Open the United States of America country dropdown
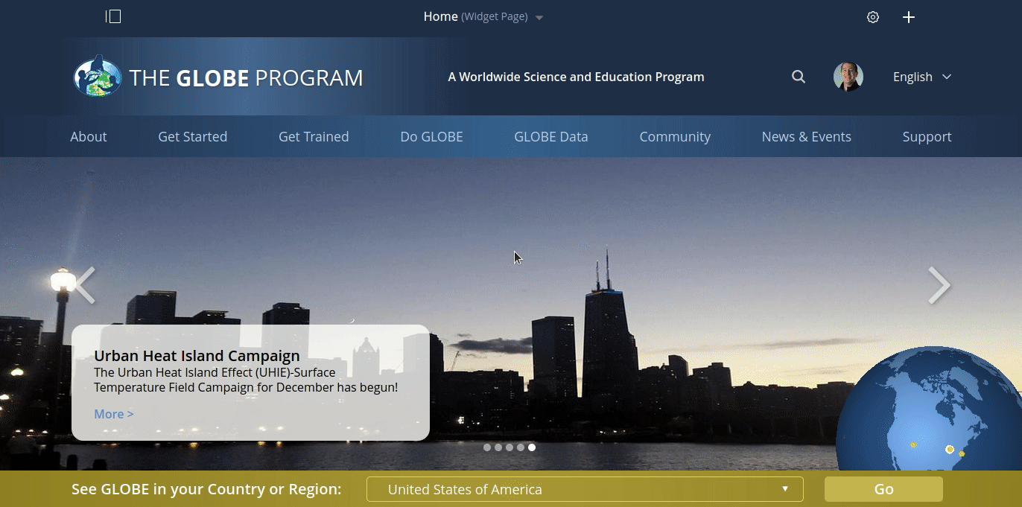The width and height of the screenshot is (1022, 507). [585, 489]
